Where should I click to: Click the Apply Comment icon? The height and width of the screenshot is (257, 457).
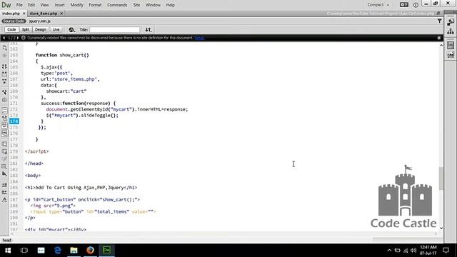click(x=4, y=144)
